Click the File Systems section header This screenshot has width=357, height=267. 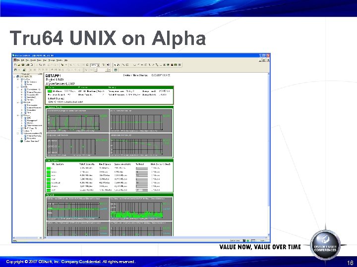tap(109, 161)
